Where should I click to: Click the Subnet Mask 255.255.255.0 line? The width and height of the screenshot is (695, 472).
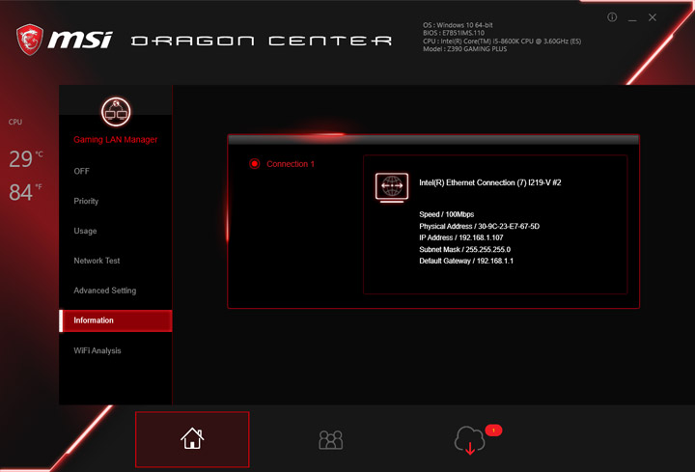coord(464,250)
